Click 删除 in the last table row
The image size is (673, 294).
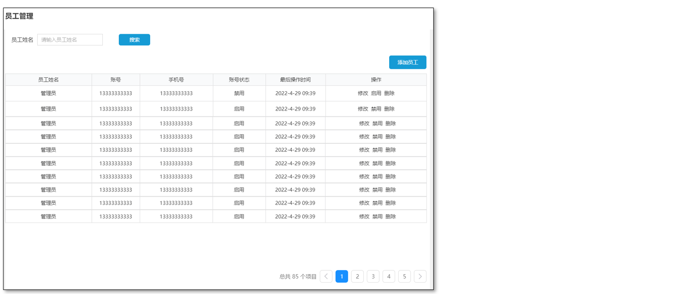(x=391, y=217)
